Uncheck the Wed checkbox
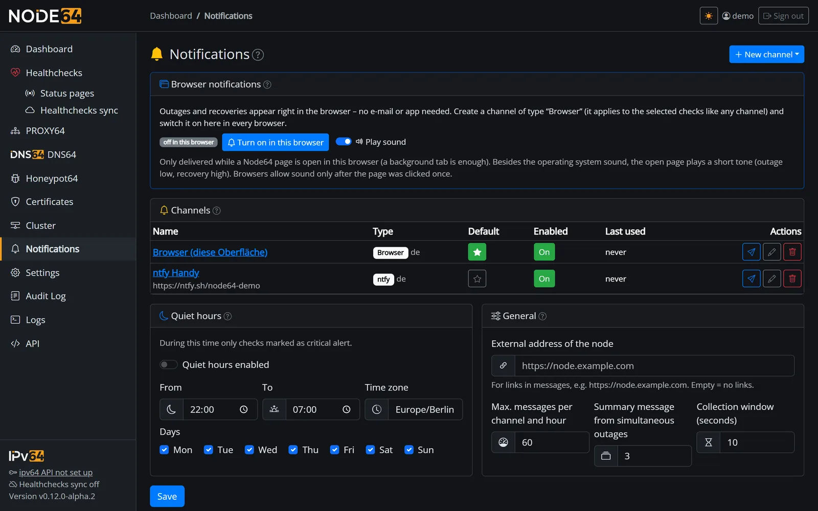The height and width of the screenshot is (511, 818). pos(249,450)
